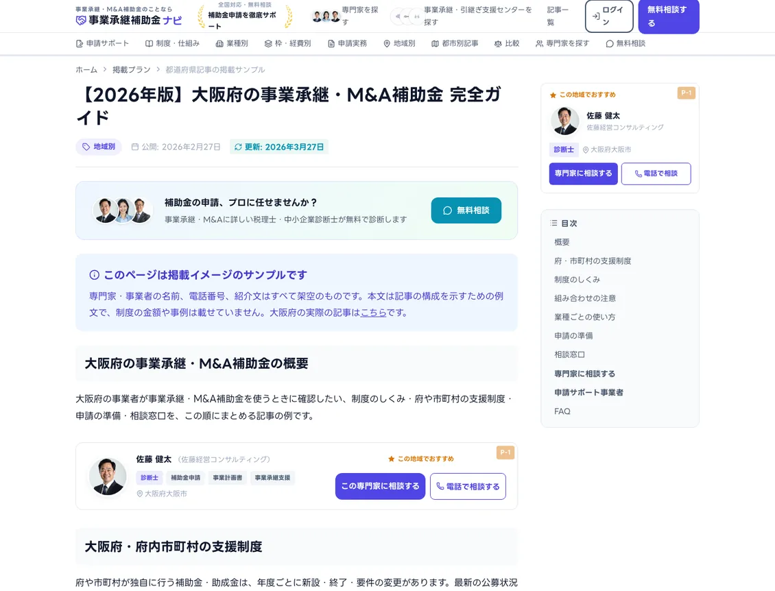Jump to 相談窓口 in contents

(x=569, y=354)
